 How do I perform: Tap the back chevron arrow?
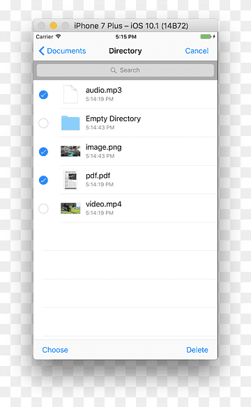click(x=42, y=51)
